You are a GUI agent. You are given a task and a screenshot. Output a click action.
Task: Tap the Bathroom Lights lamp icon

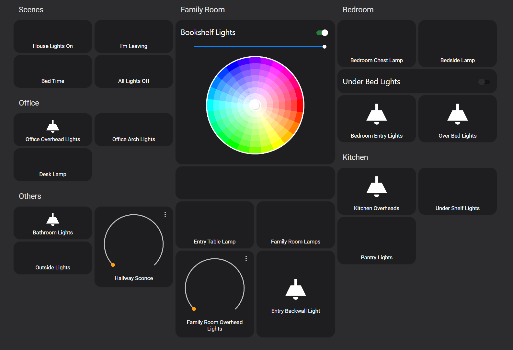[53, 220]
